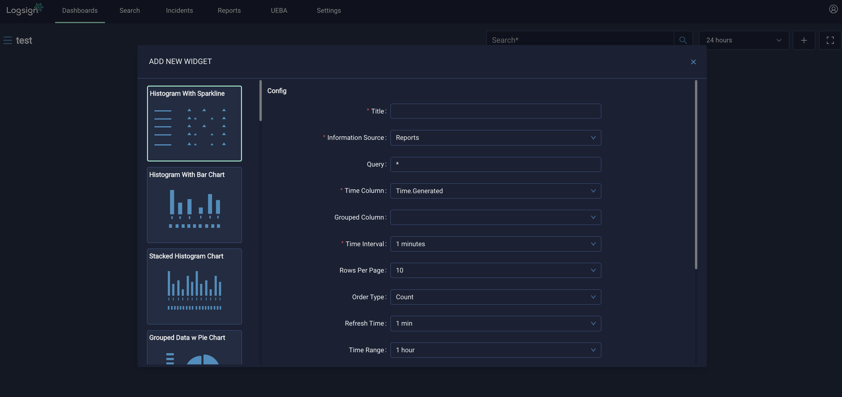Click the test dashboard title
Viewport: 842px width, 397px height.
click(x=24, y=40)
